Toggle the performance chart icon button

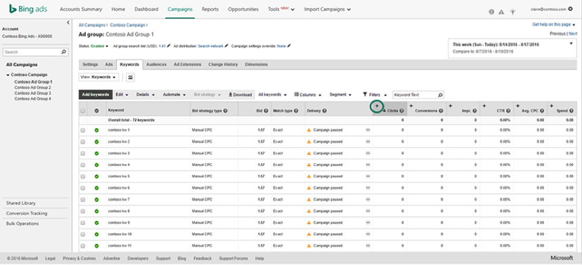131,77
